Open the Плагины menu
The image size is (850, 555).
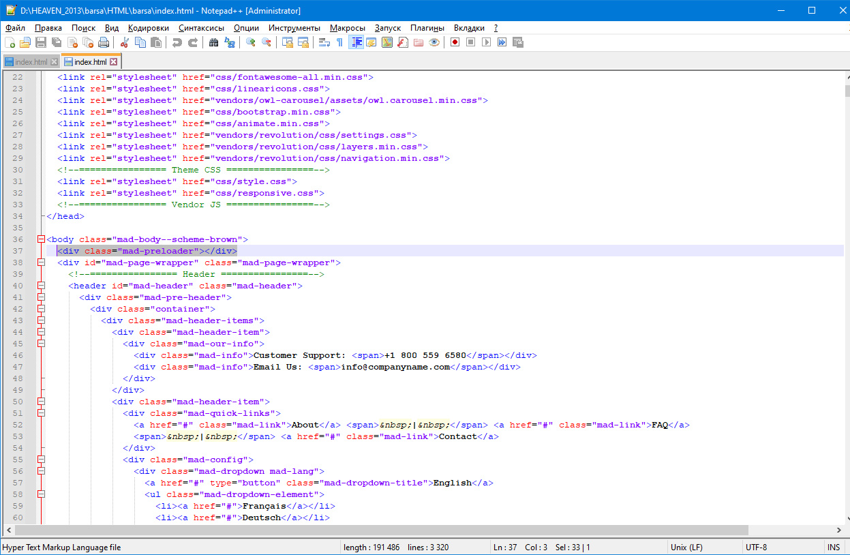(427, 28)
